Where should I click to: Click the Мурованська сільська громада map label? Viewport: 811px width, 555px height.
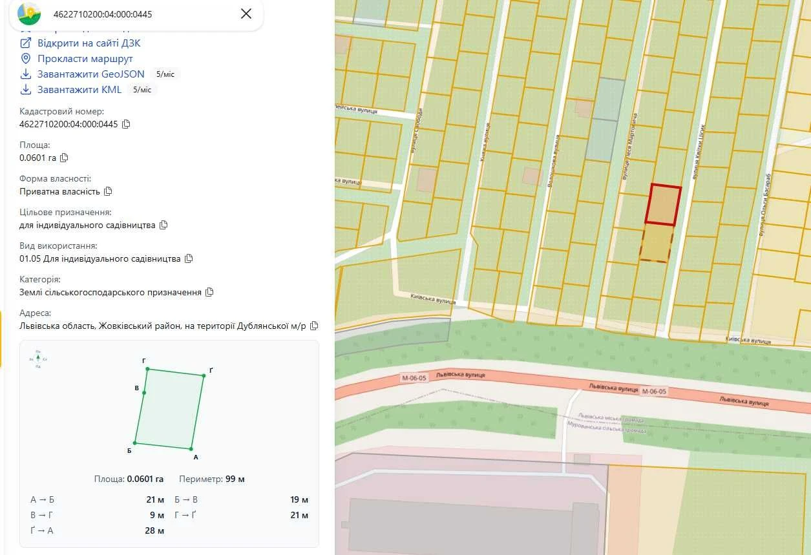coord(607,426)
